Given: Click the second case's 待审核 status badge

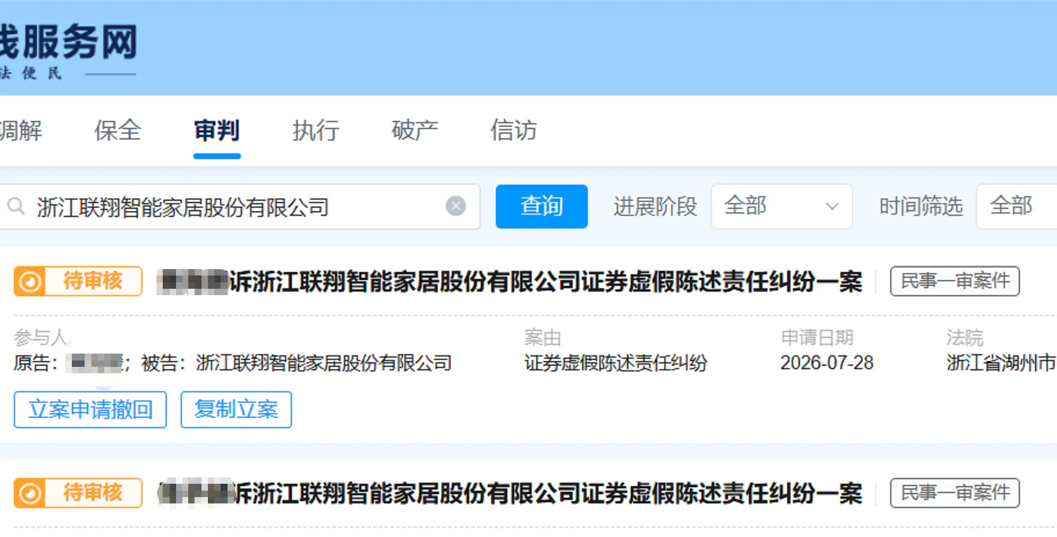Looking at the screenshot, I should pos(78,493).
